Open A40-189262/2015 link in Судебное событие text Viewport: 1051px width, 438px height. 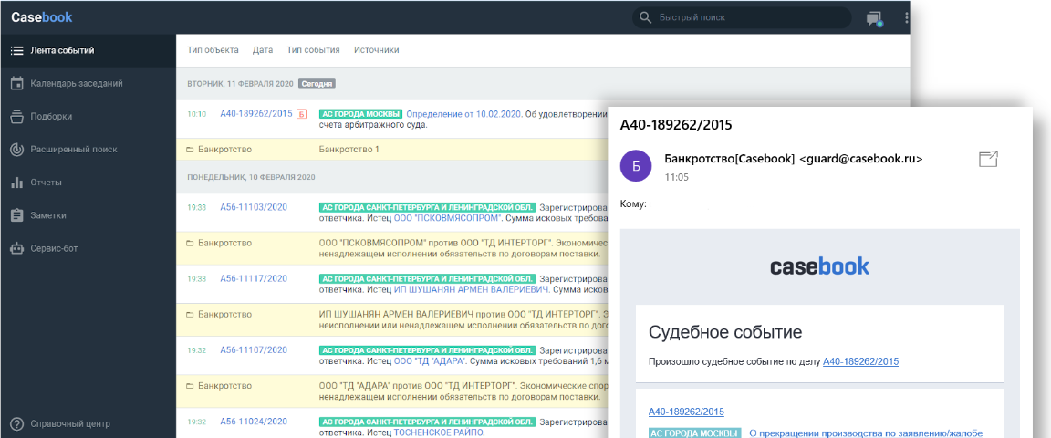[x=860, y=361]
